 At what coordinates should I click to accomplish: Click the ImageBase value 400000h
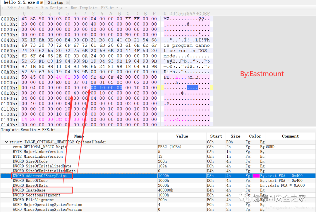coord(166,190)
